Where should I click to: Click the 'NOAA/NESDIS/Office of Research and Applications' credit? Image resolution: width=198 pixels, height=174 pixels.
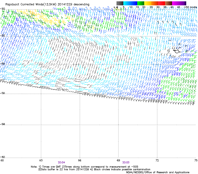[x=158, y=172]
